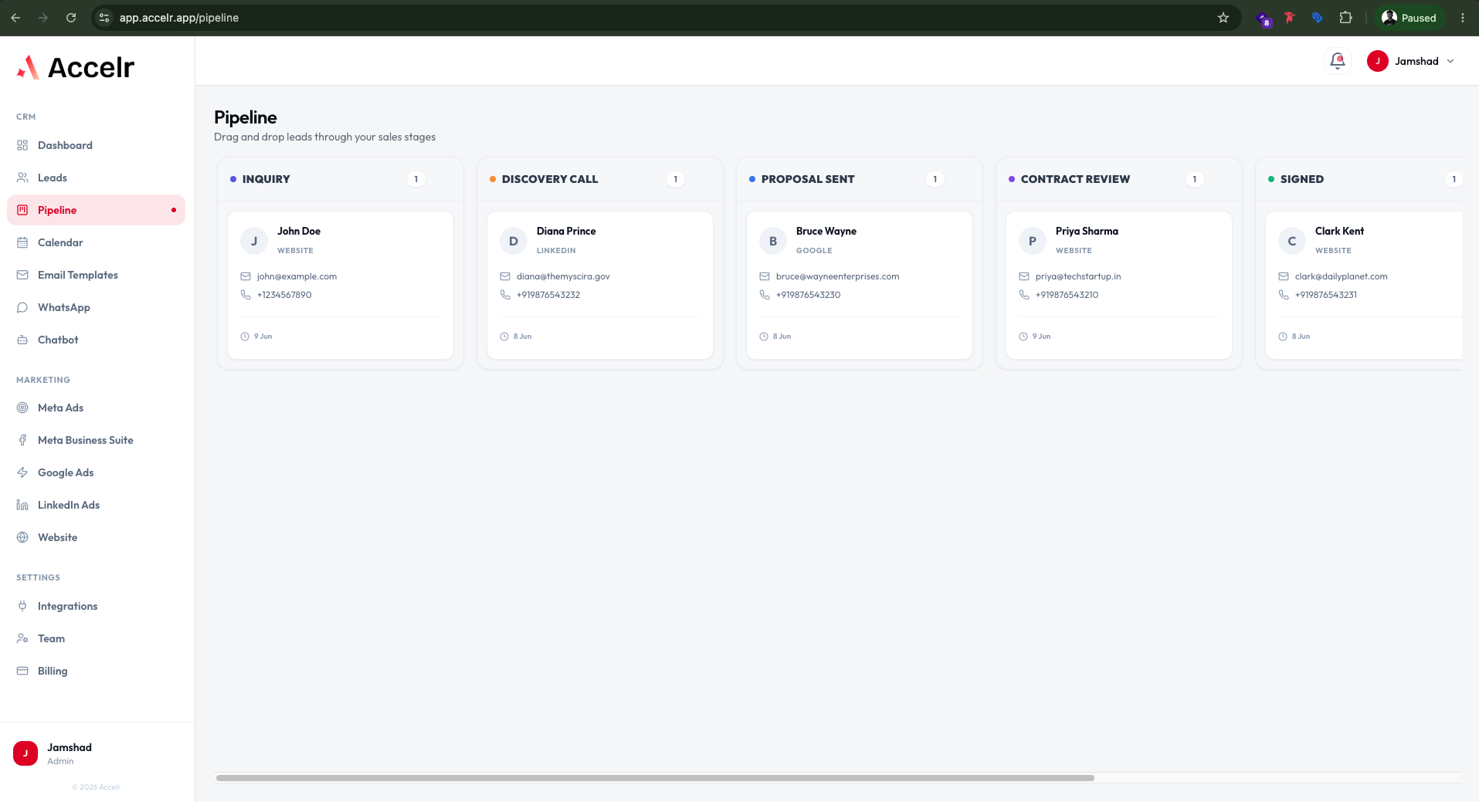Click clock icon on John Doe card
This screenshot has height=802, width=1479.
click(245, 337)
